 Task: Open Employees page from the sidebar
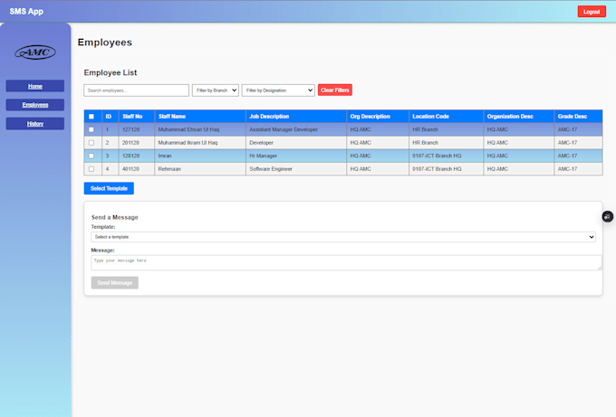point(35,105)
